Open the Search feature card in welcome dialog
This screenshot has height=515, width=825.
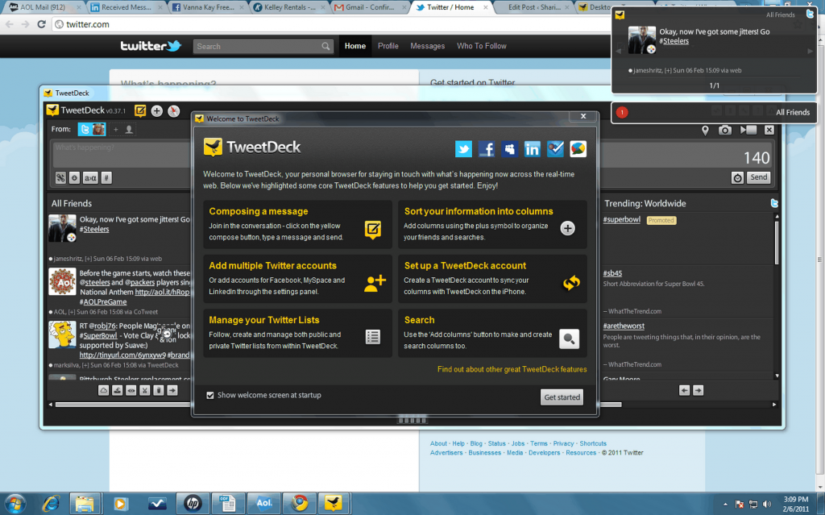[492, 334]
